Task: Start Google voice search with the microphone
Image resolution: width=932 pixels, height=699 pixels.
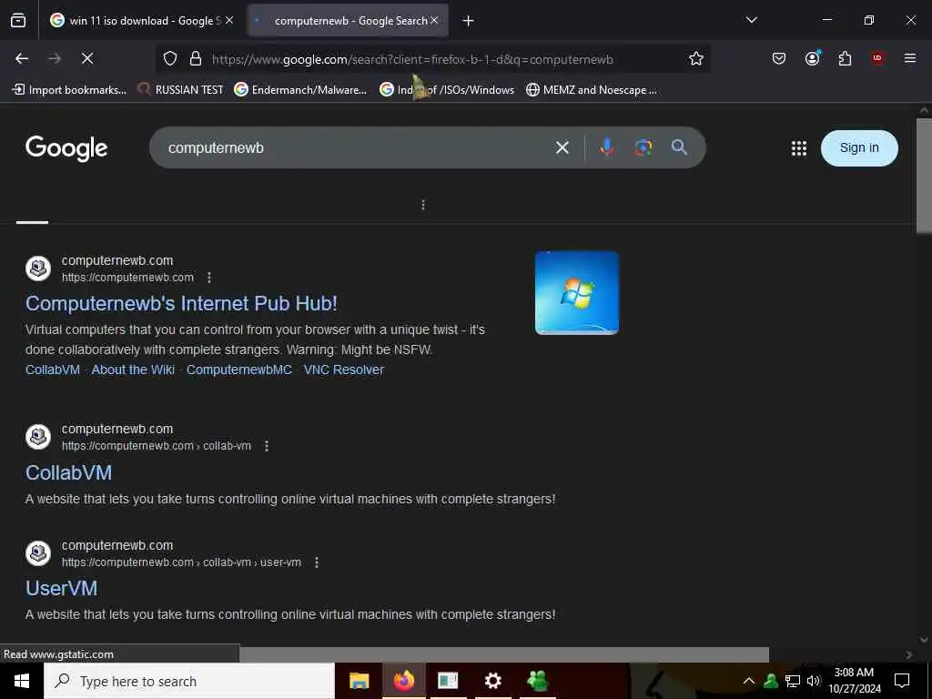Action: click(x=607, y=147)
